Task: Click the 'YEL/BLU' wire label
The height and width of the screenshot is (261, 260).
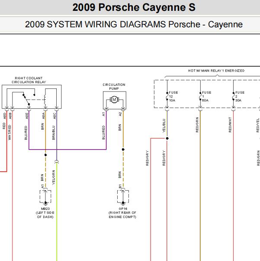Action: (x=164, y=126)
